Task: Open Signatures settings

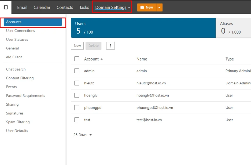Action: [15, 113]
